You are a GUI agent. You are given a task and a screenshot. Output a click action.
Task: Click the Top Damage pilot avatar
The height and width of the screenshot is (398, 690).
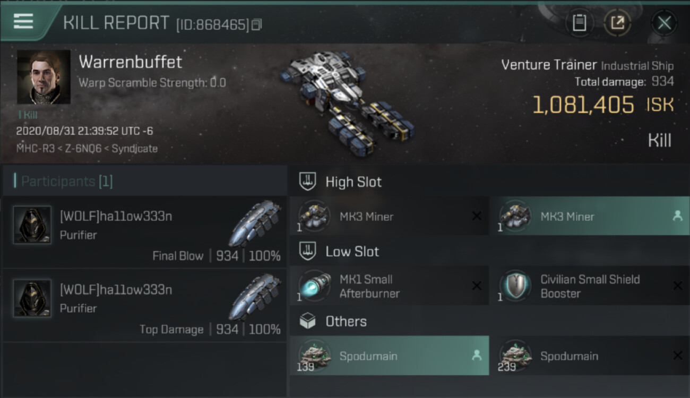[32, 298]
